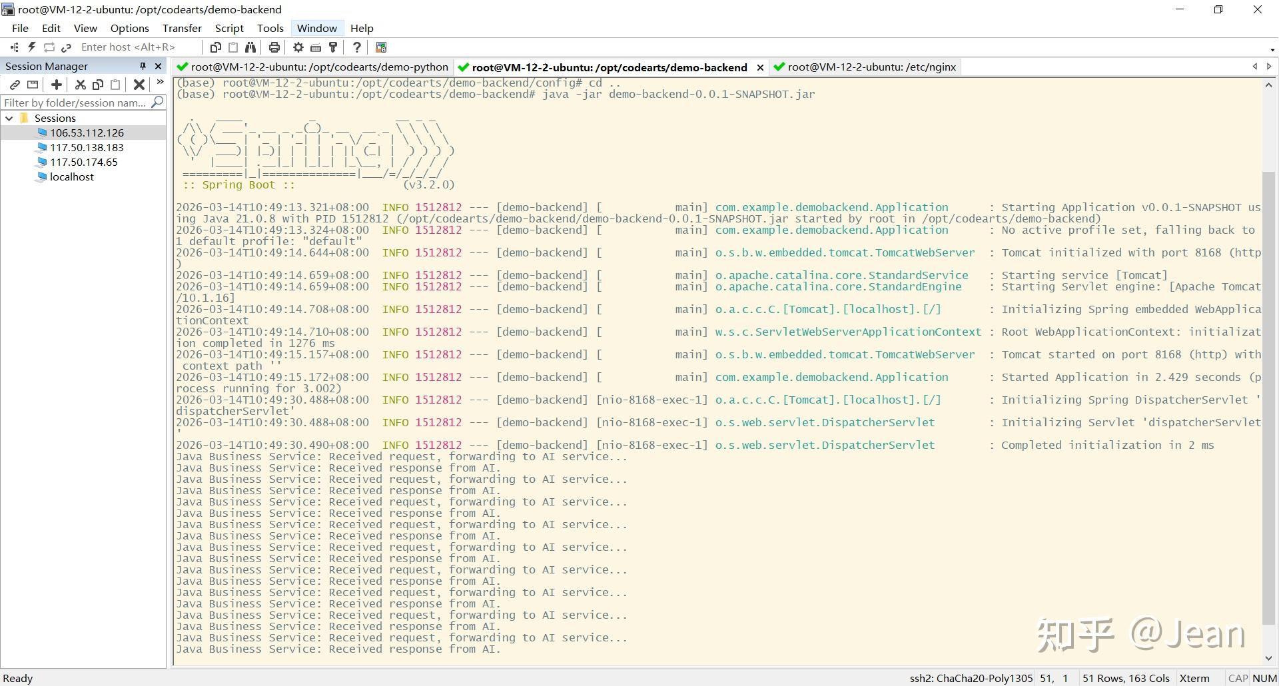This screenshot has height=686, width=1279.
Task: Click the Paste clipboard icon in main toolbar
Action: click(x=233, y=47)
